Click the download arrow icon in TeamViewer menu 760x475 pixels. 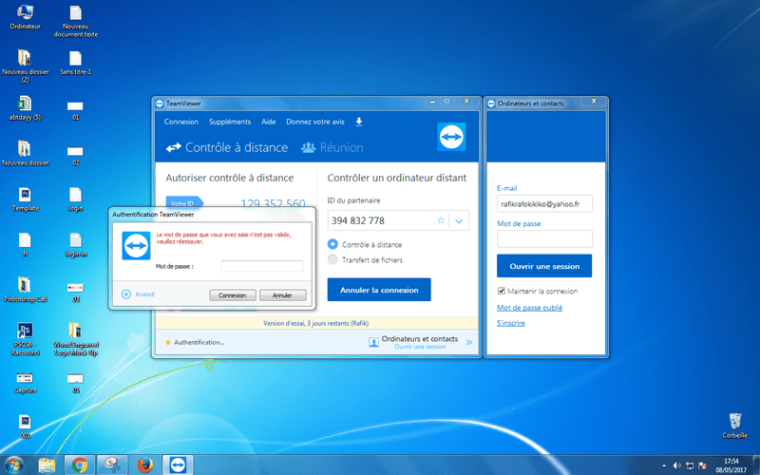click(x=359, y=122)
